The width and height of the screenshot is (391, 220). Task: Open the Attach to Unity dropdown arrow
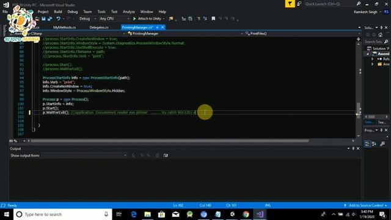pos(164,19)
